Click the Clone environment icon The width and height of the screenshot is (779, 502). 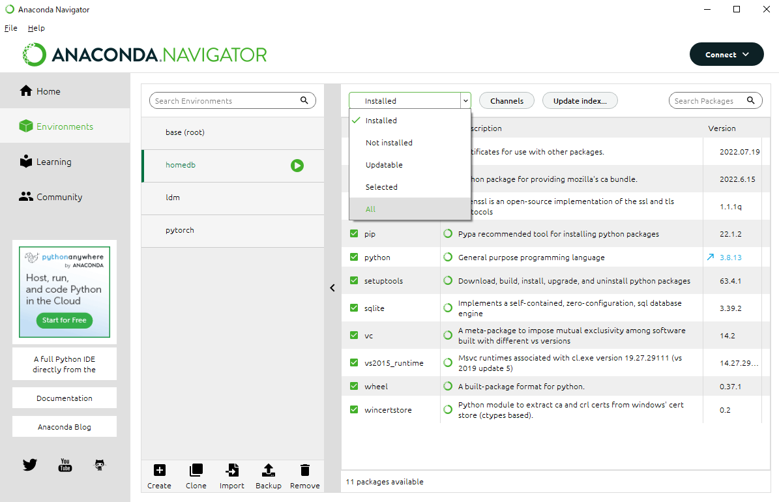[196, 469]
